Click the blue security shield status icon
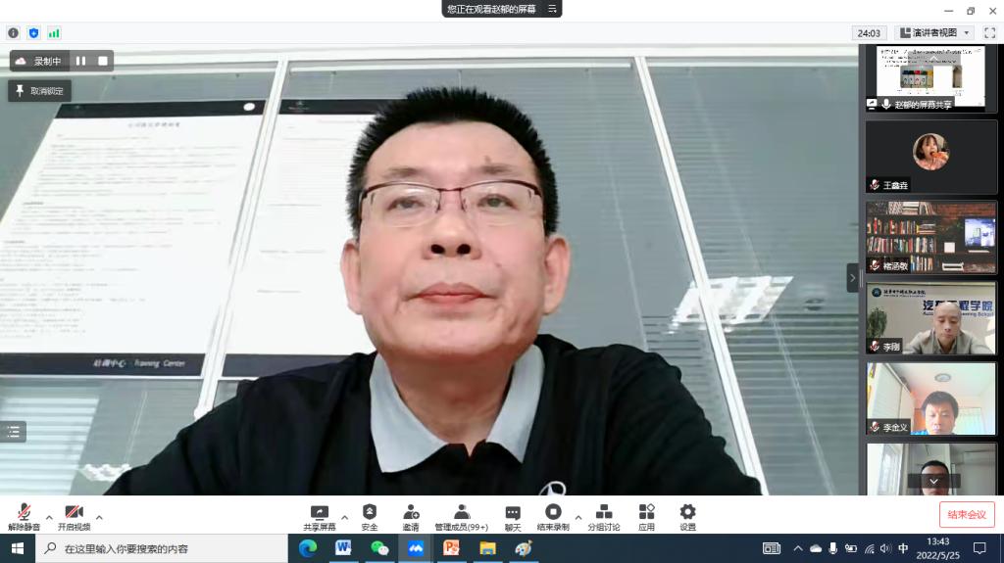Viewport: 1004px width, 563px height. tap(34, 32)
